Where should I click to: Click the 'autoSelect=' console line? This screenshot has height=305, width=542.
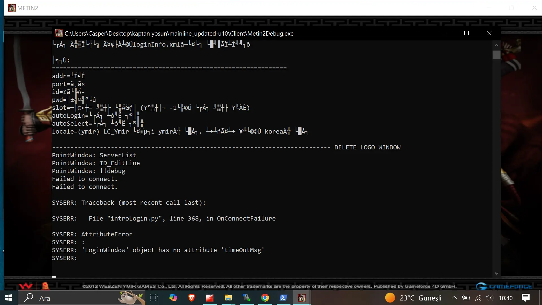[98, 124]
